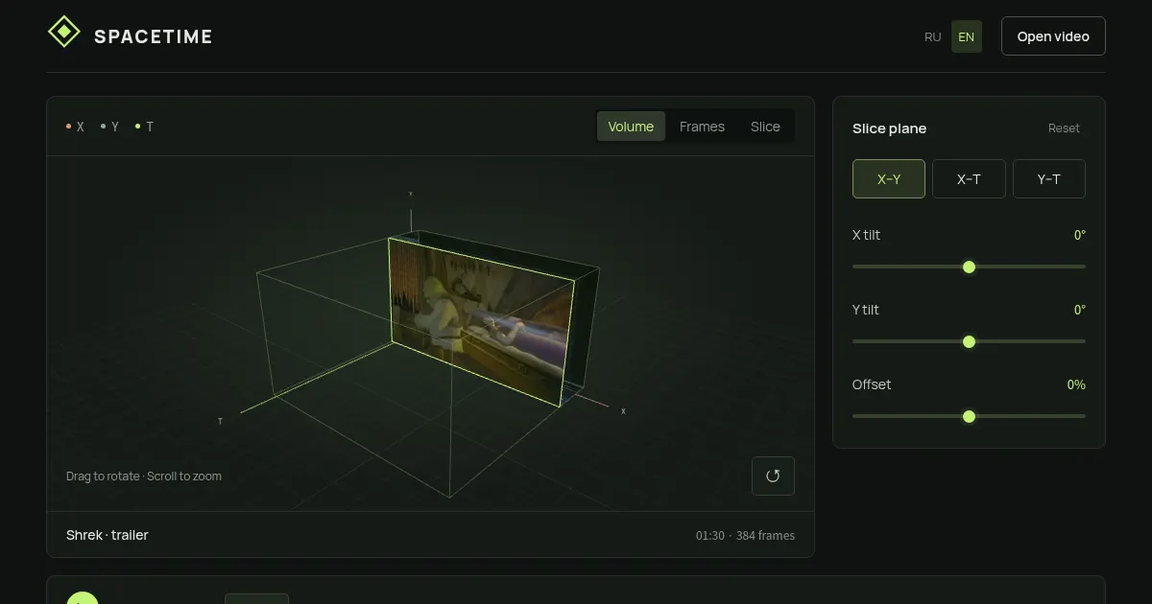Open a video with the Open video button
Screen dimensions: 1152x604
1053,36
